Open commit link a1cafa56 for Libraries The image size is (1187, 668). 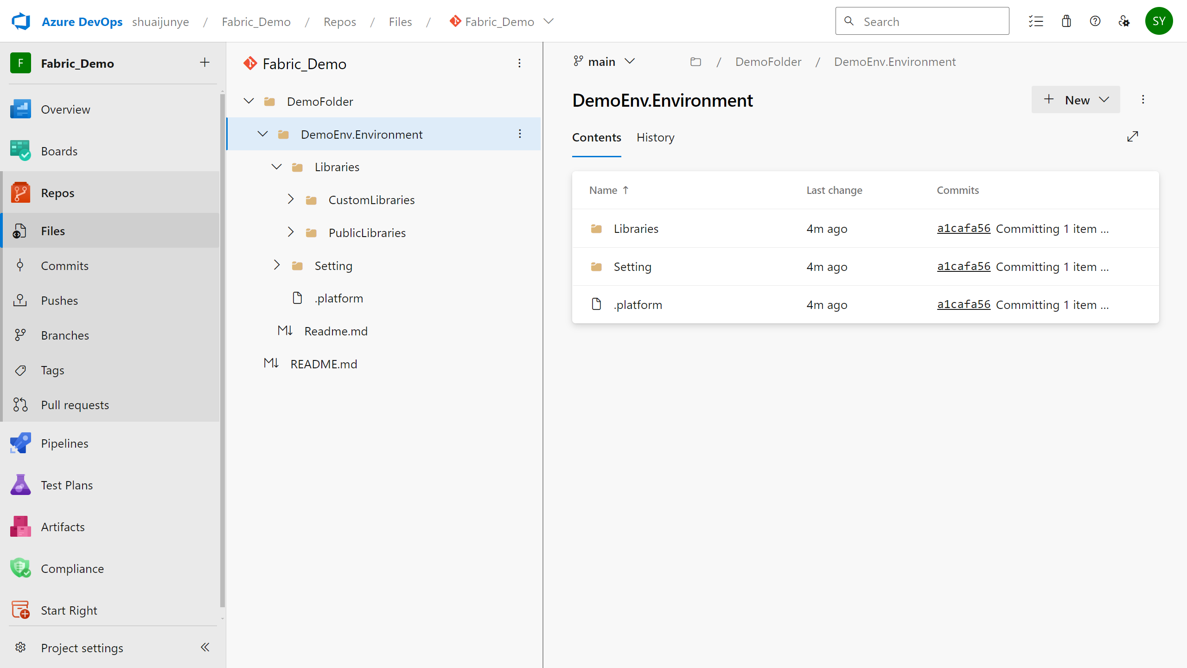(964, 228)
